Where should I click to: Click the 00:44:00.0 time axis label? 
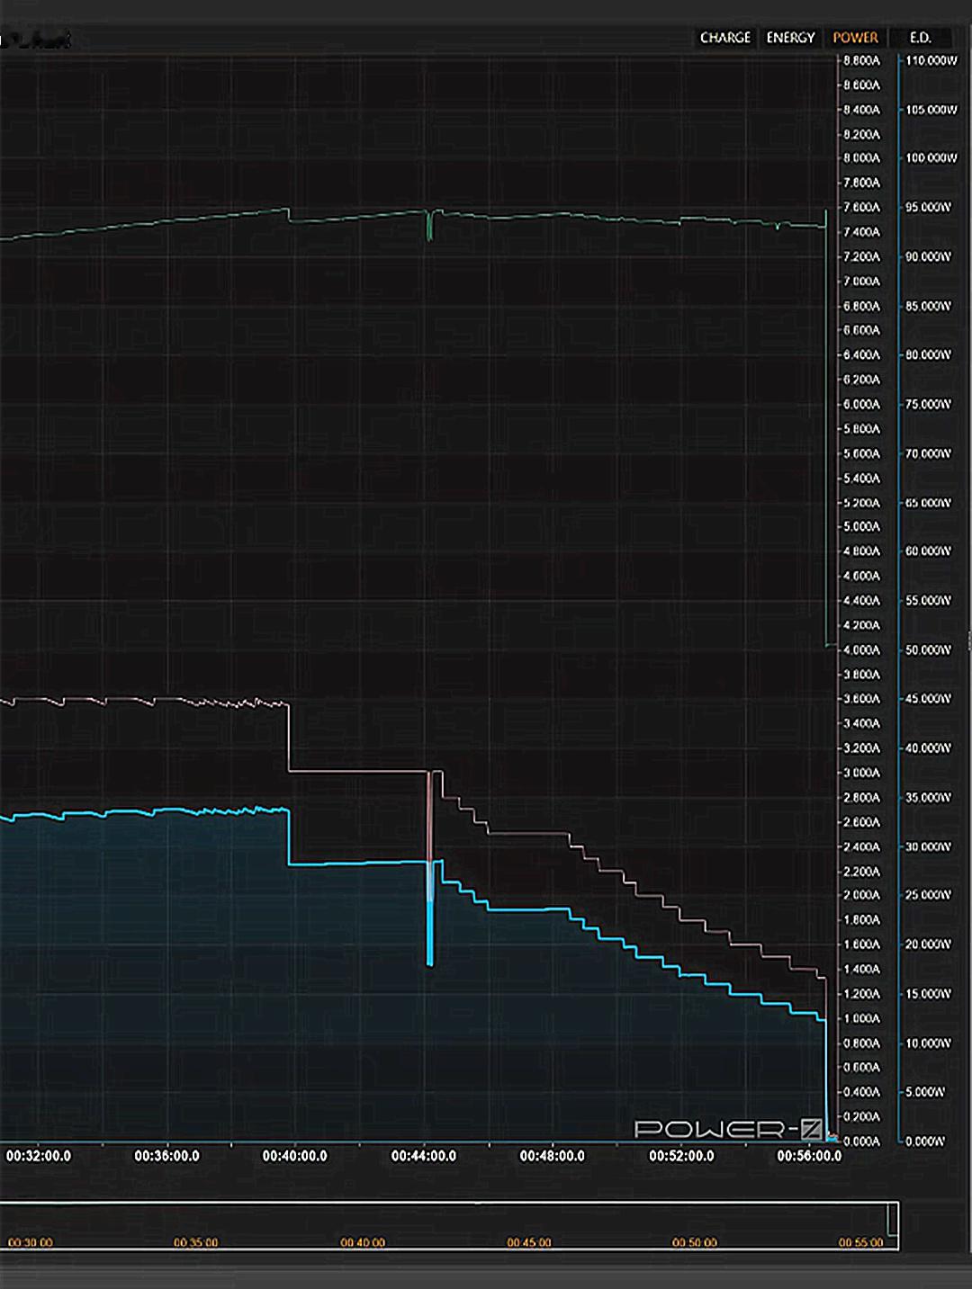[424, 1156]
